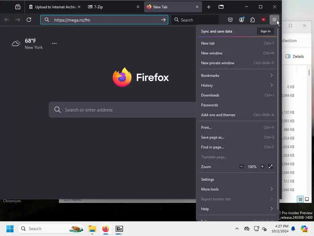Open the Firefox View icon in tab bar
Viewport: 314px width, 236px height.
tap(17, 7)
